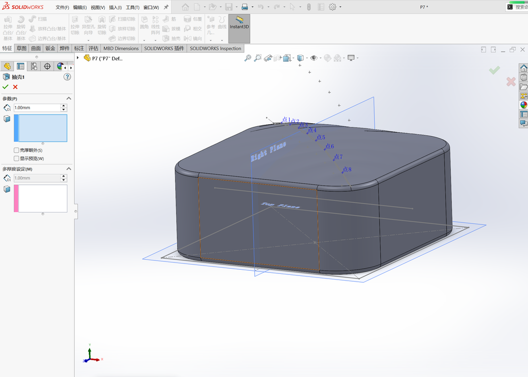Viewport: 528px width, 377px height.
Task: Open the View Orientation cube icon
Action: click(x=287, y=58)
